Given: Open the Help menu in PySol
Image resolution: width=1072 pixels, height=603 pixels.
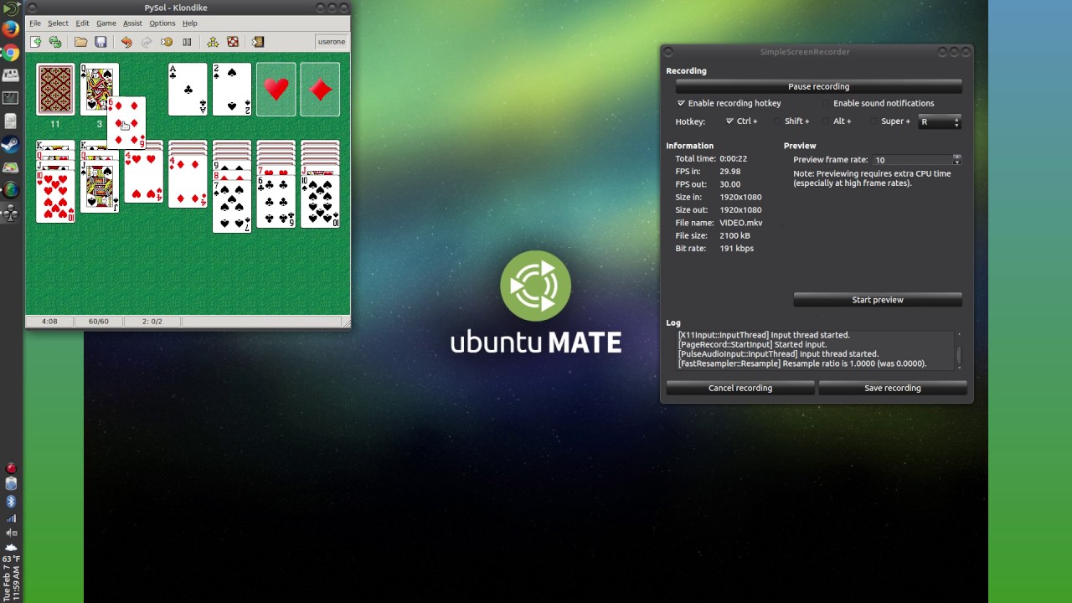Looking at the screenshot, I should pos(190,23).
